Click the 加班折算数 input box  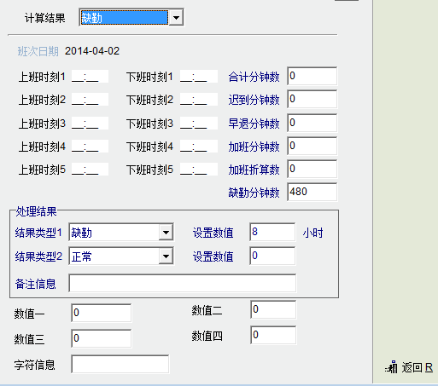[312, 169]
